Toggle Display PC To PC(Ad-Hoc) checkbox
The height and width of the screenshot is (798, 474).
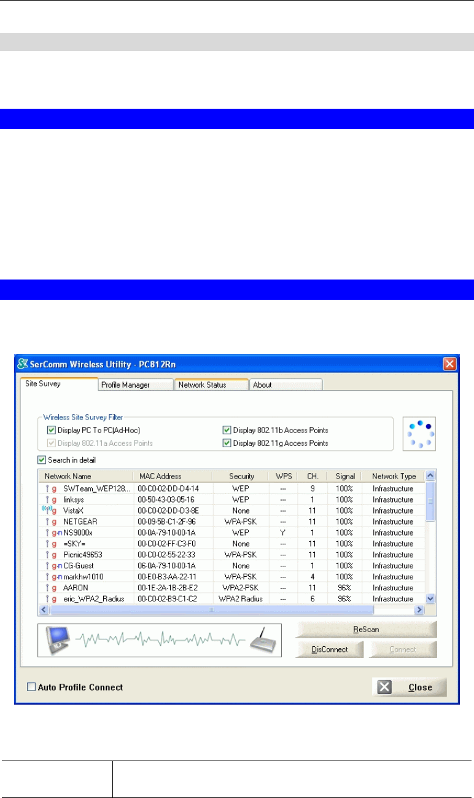click(x=52, y=430)
